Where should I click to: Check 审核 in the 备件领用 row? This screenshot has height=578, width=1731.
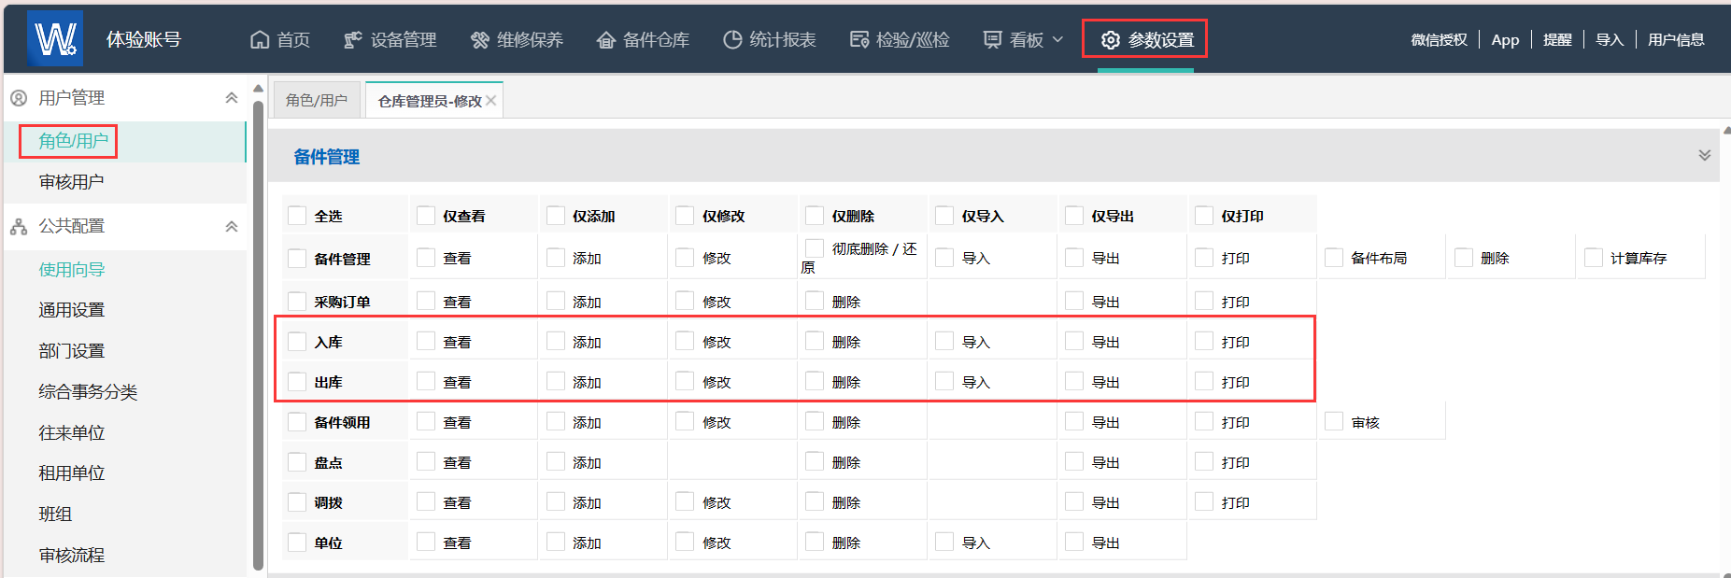click(x=1334, y=422)
